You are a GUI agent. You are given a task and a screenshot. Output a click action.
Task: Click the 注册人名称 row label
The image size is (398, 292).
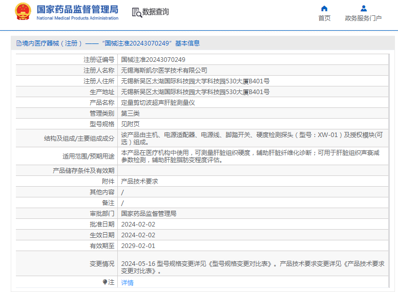[x=99, y=71]
